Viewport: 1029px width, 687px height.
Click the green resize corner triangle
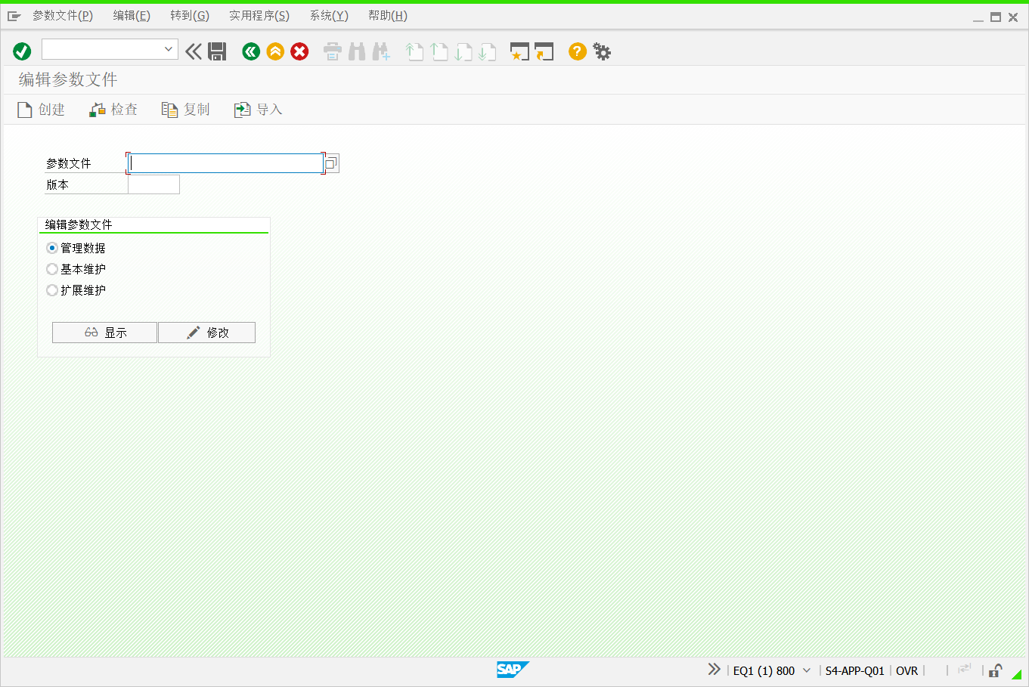(1017, 673)
